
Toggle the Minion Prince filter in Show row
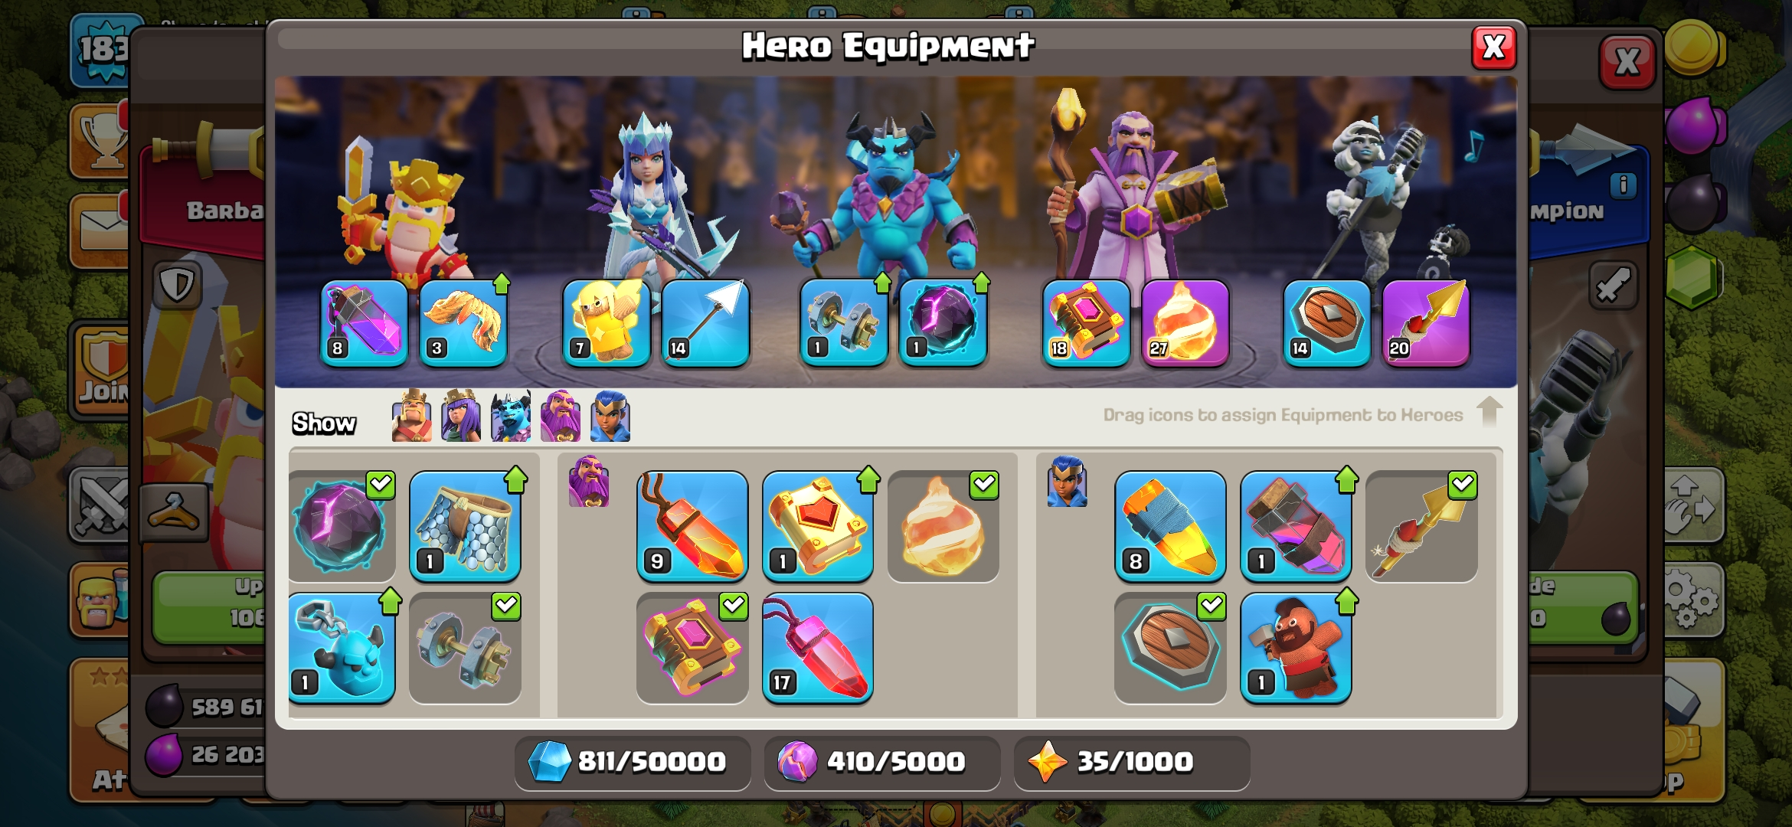point(511,417)
